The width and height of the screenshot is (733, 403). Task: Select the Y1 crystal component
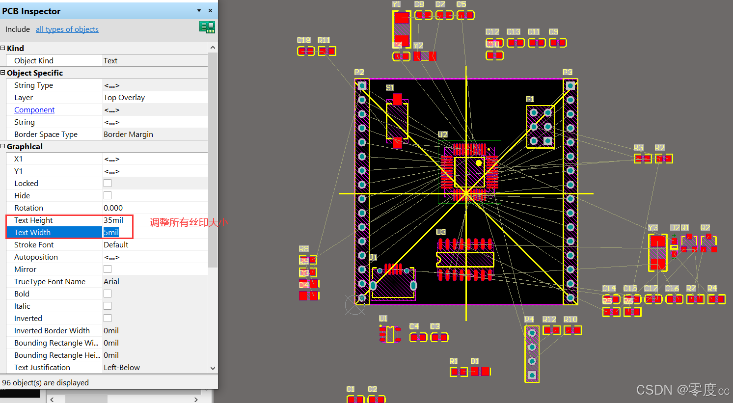click(x=402, y=30)
